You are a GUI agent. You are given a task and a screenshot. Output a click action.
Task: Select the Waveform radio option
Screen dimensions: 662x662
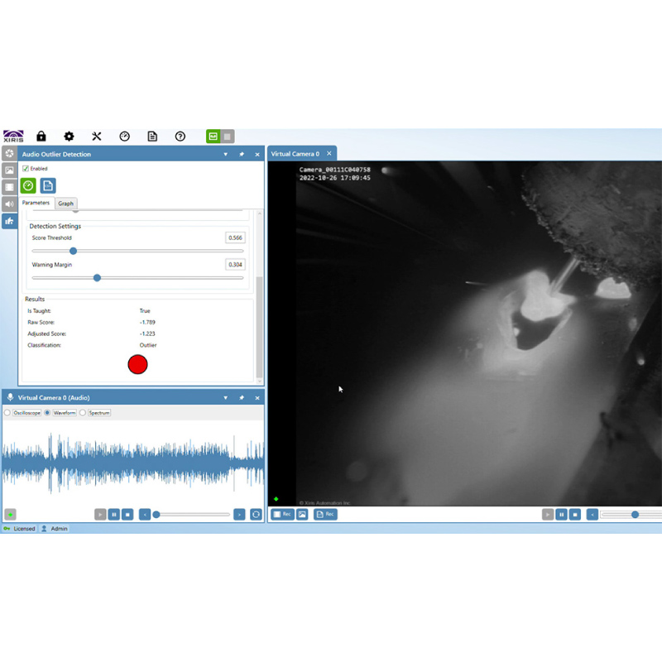tap(47, 412)
